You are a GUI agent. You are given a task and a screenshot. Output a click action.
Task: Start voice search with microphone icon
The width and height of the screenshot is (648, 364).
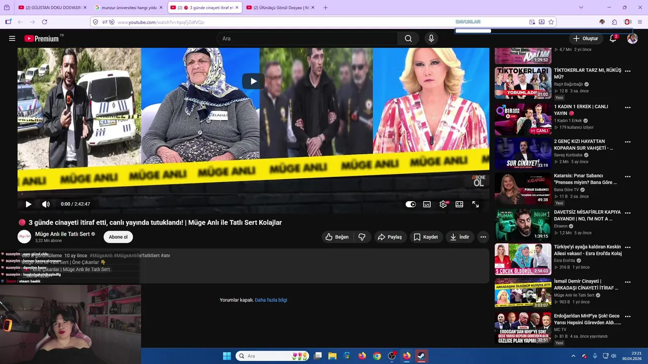431,38
